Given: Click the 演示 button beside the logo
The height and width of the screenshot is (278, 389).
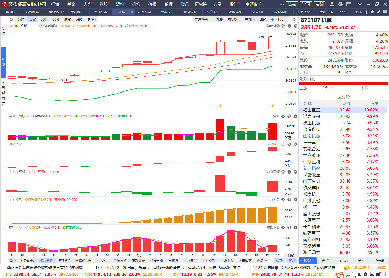Looking at the screenshot, I should (42, 4).
